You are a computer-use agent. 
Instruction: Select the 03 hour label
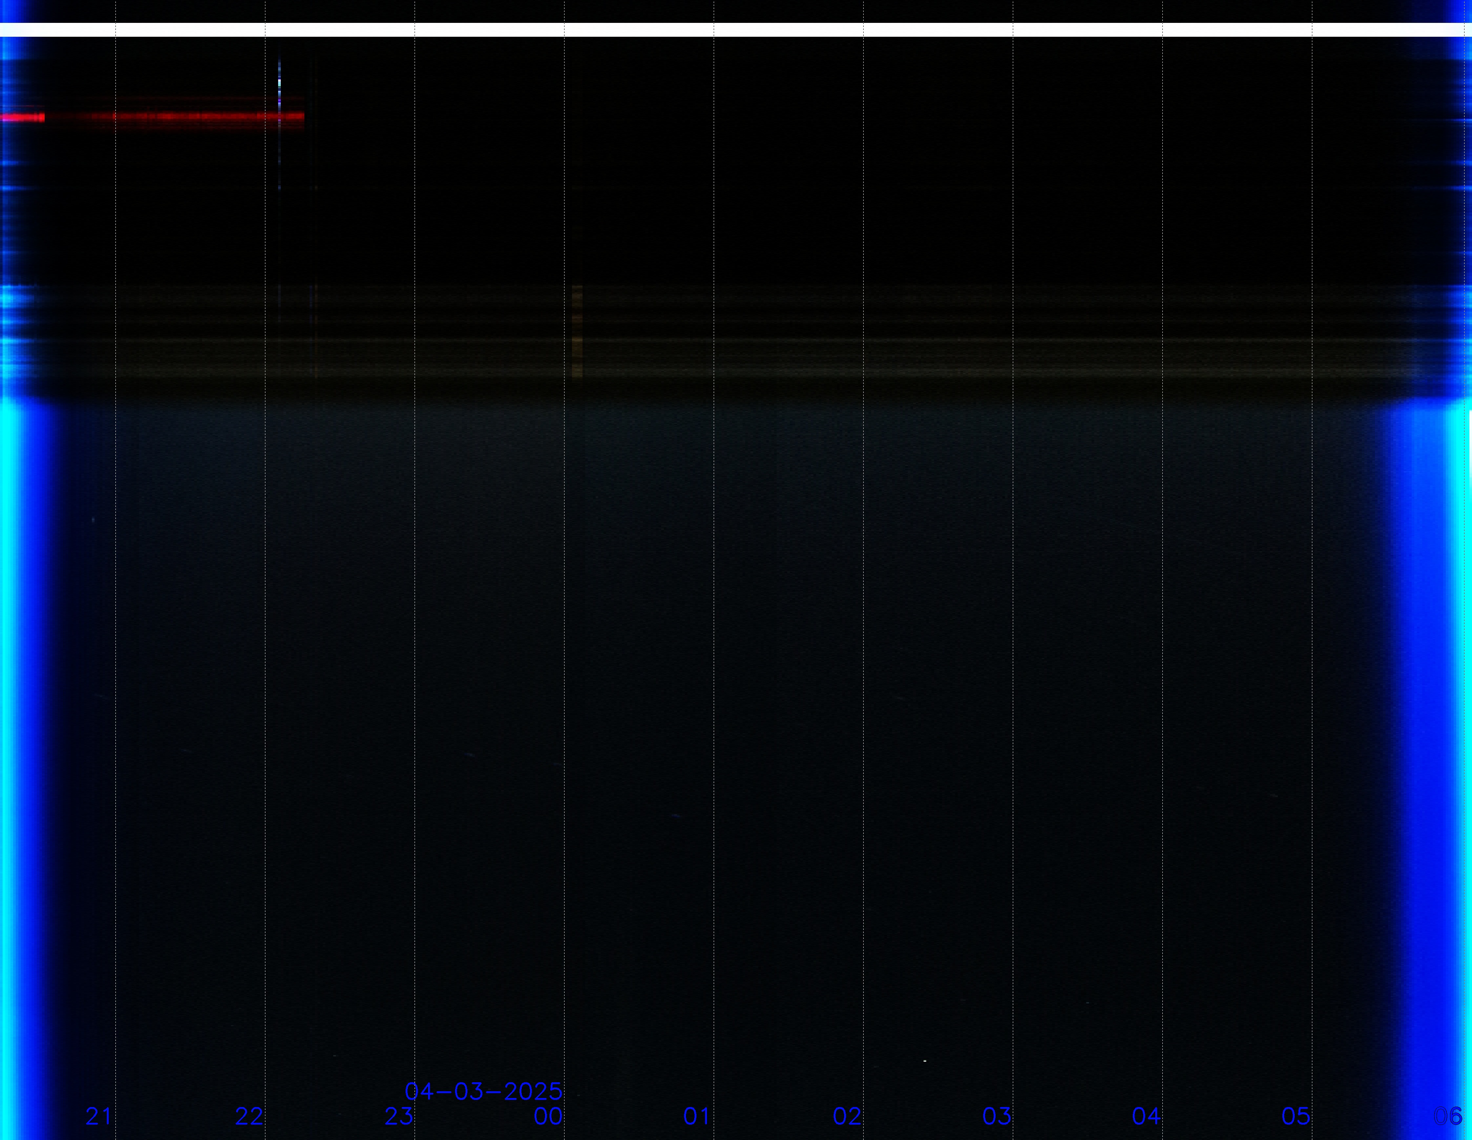tap(996, 1116)
